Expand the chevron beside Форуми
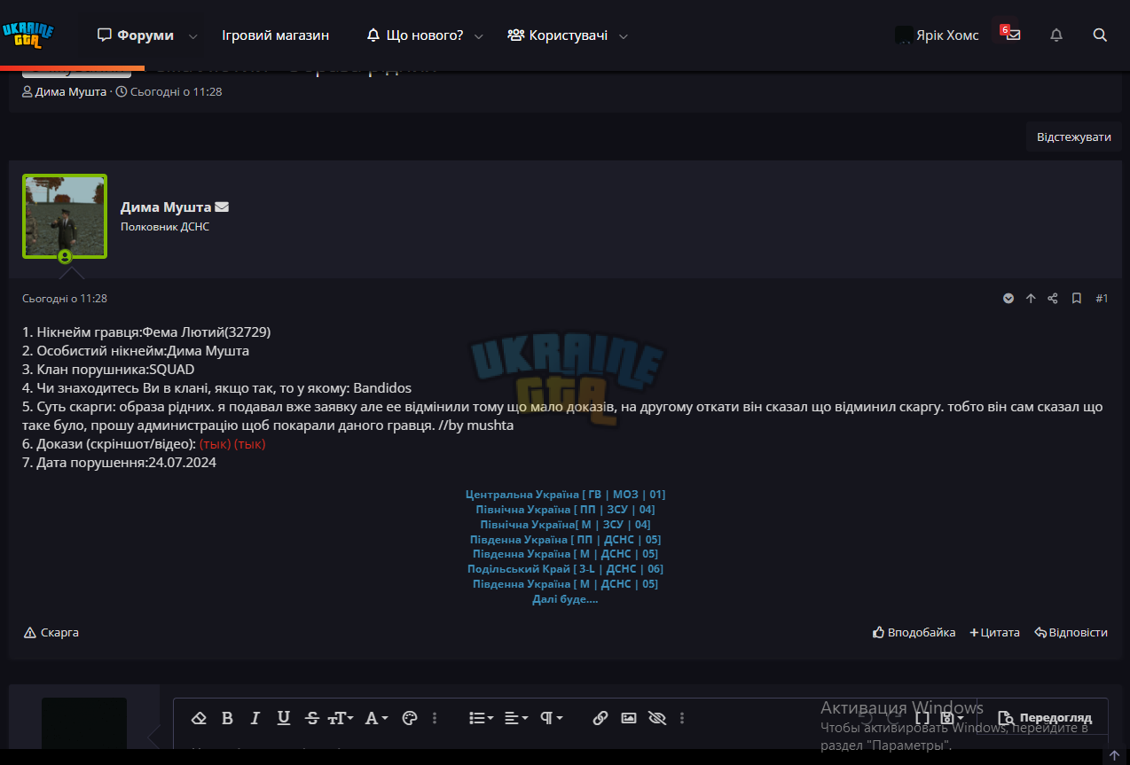The image size is (1130, 765). (192, 36)
